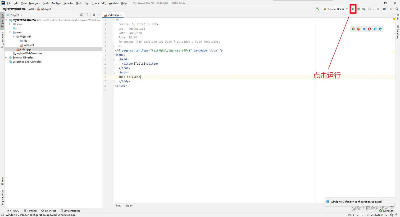Open the Build menu

pos(79,3)
